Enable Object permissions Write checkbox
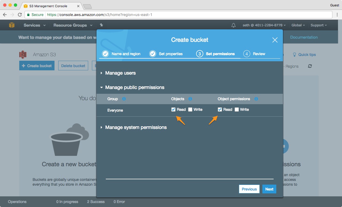 237,109
